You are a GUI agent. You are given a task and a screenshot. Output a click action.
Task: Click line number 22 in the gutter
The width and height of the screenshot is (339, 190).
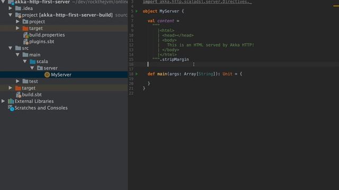coord(131,93)
